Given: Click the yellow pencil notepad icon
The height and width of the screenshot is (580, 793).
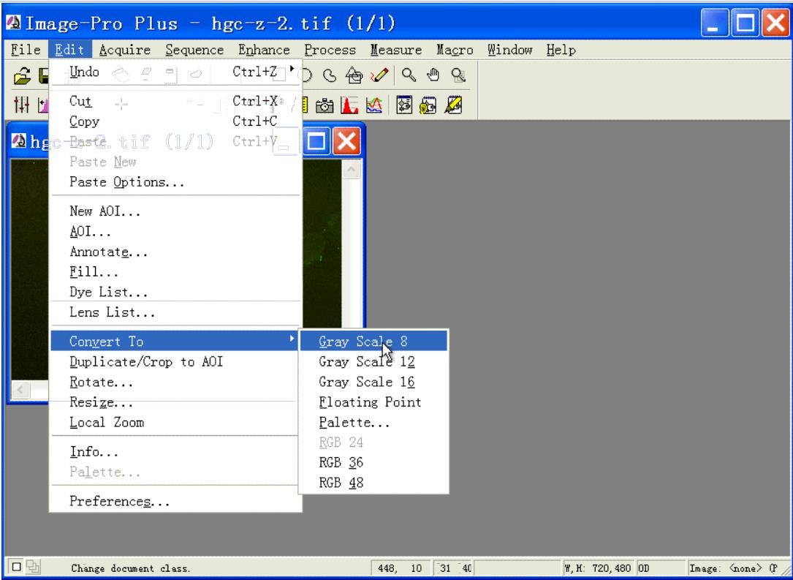Looking at the screenshot, I should tap(453, 105).
